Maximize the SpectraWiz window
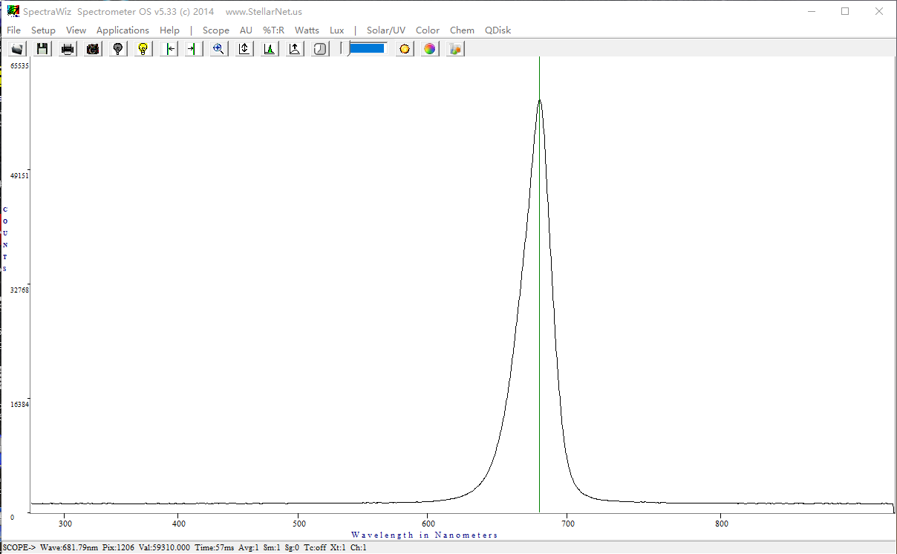The height and width of the screenshot is (554, 897). coord(845,11)
